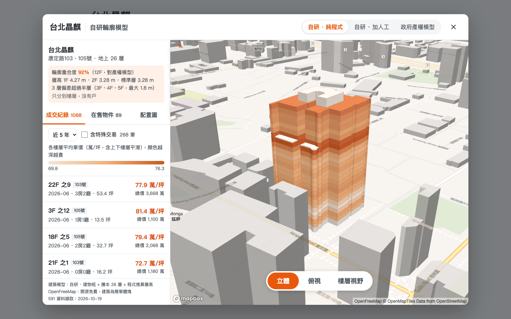Click the Monga 艋舺 map label
This screenshot has width=511, height=319.
tap(176, 216)
